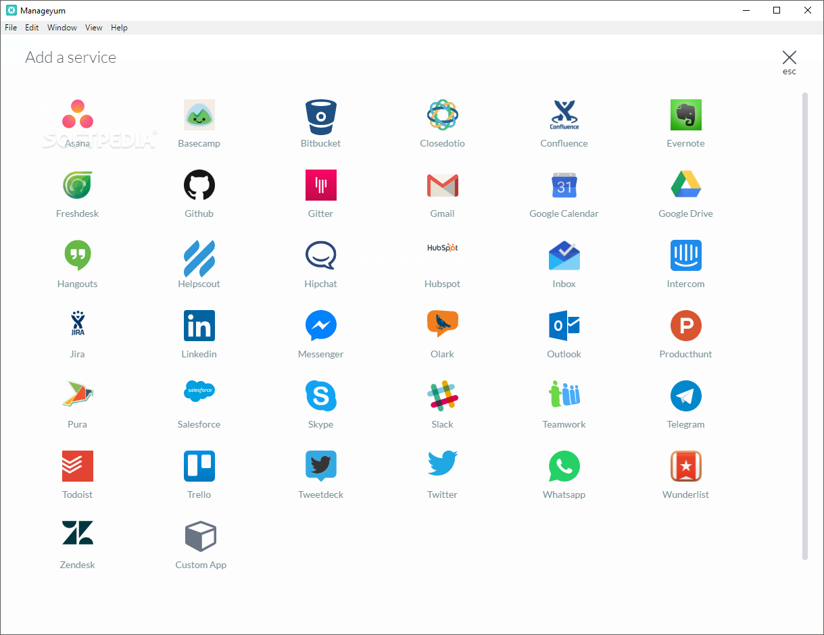This screenshot has width=824, height=635.
Task: Add Google Drive service
Action: 686,185
